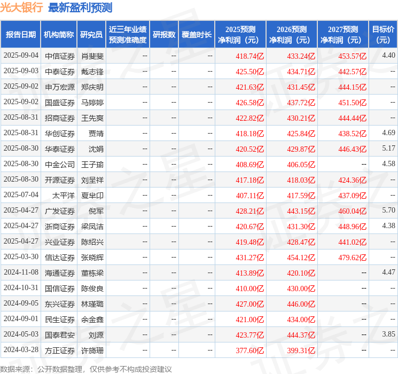The image size is (398, 374).
Task: Sort by 研报数 column header
Action: pos(163,35)
